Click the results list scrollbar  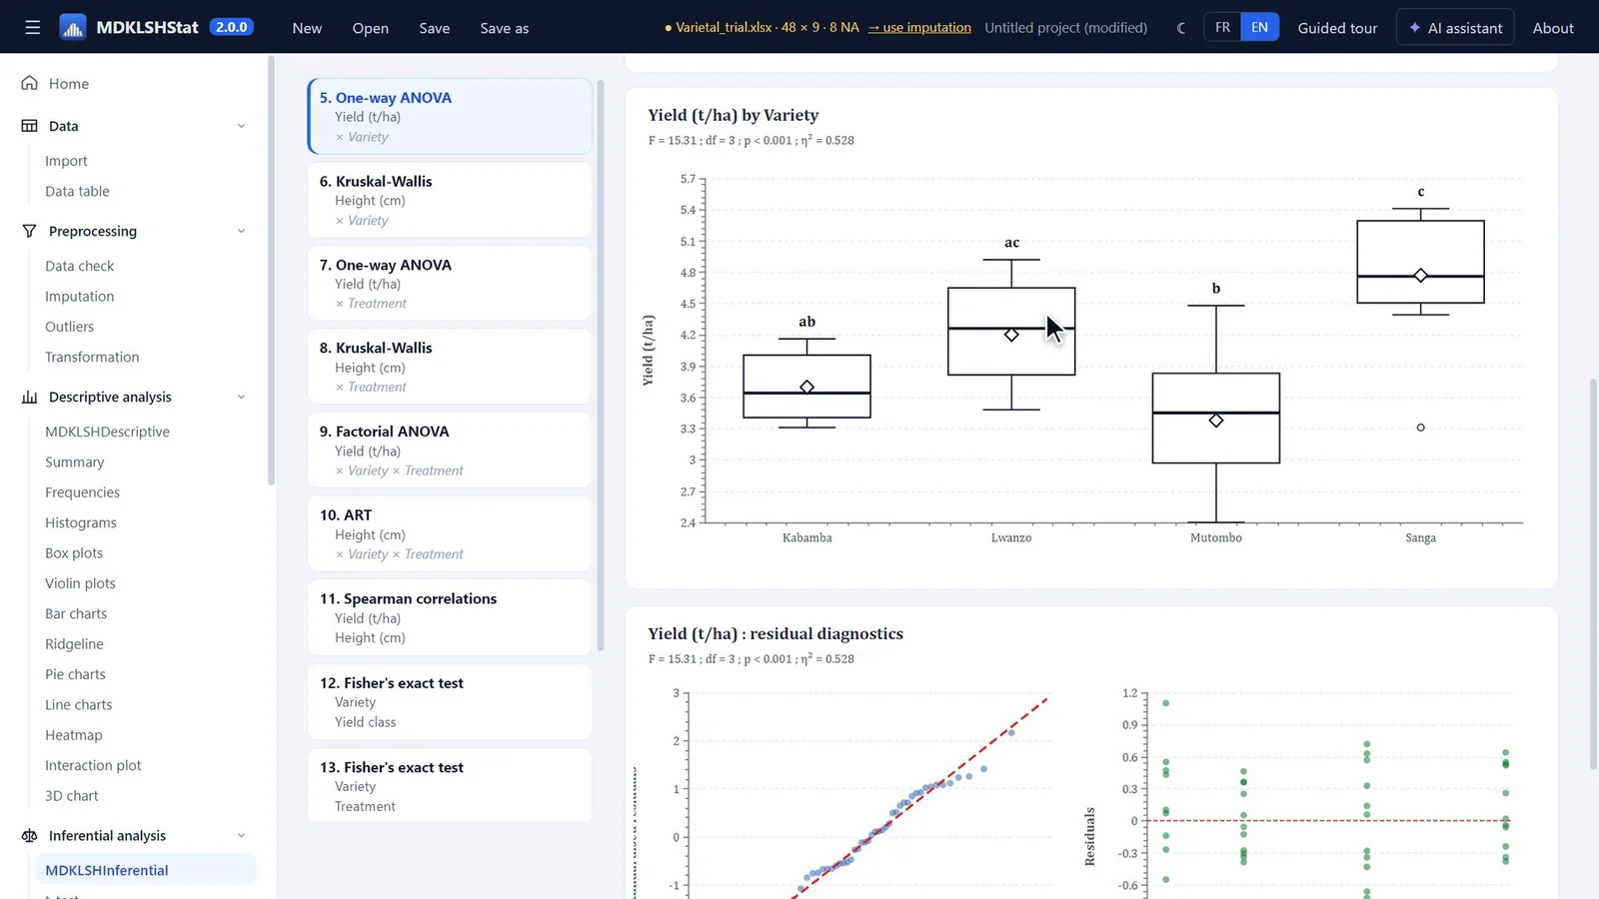tap(601, 365)
